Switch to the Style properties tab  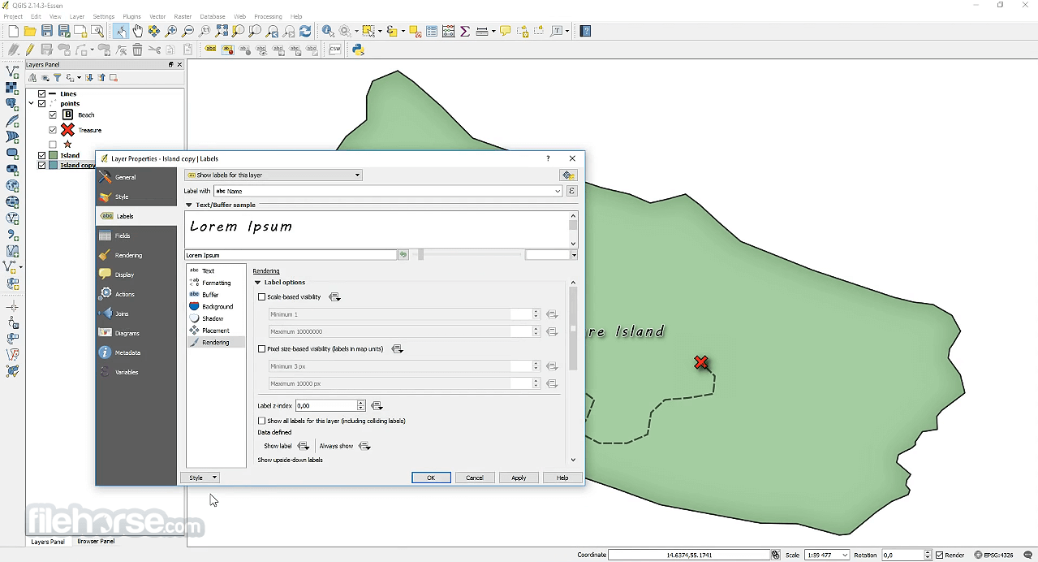coord(136,197)
